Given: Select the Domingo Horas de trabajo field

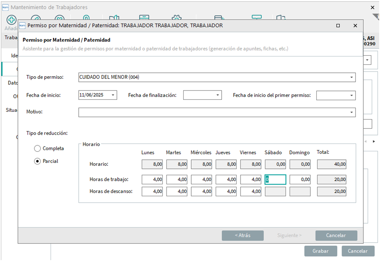Looking at the screenshot, I should click(x=300, y=179).
